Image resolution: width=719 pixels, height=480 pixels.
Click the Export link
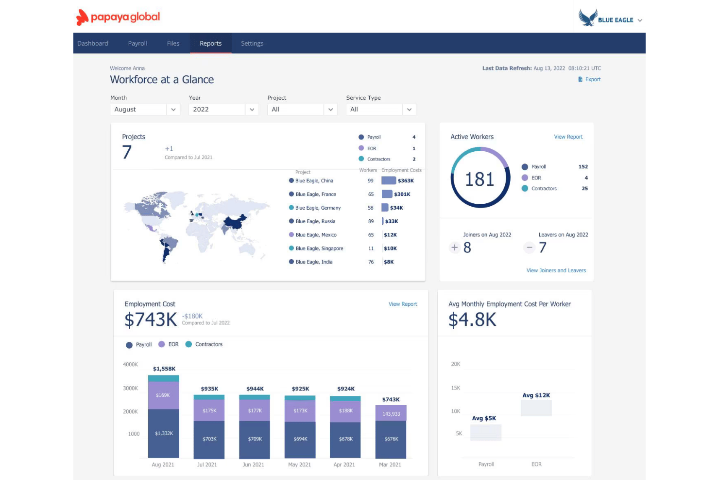[x=593, y=79]
